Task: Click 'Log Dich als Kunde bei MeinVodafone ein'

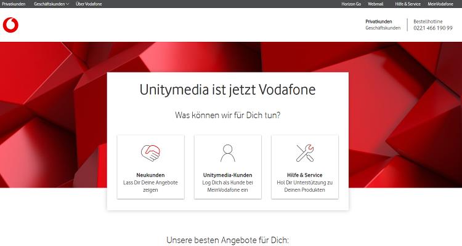Action: 228,186
